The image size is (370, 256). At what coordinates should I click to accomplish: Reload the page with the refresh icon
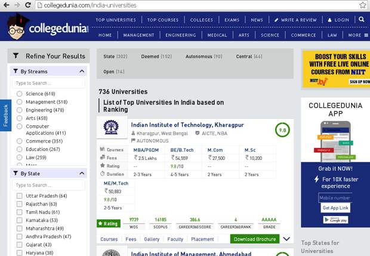[x=28, y=5]
